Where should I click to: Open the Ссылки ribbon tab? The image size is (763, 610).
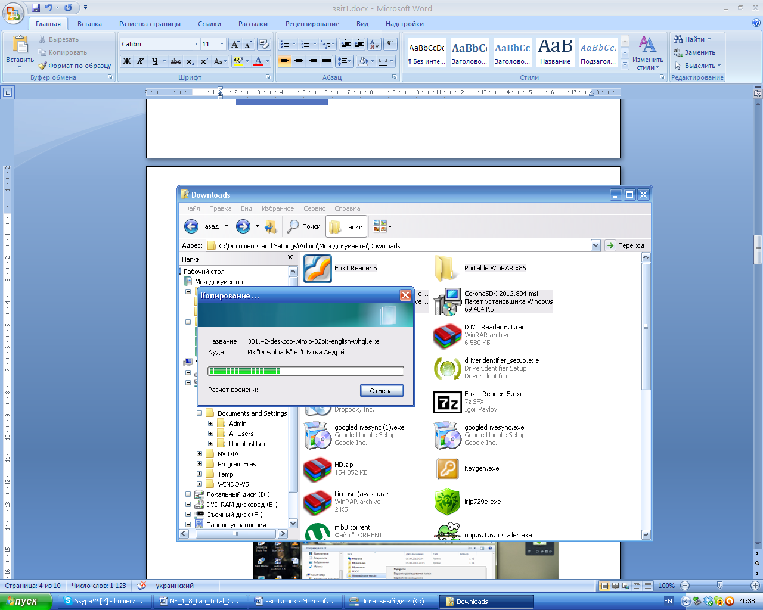tap(209, 24)
